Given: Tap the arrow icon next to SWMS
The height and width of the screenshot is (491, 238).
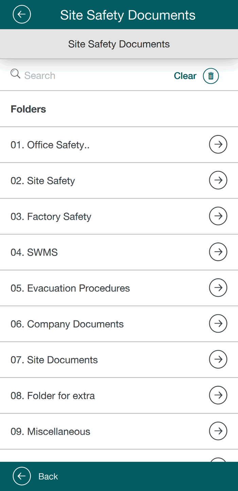Looking at the screenshot, I should click(x=218, y=252).
